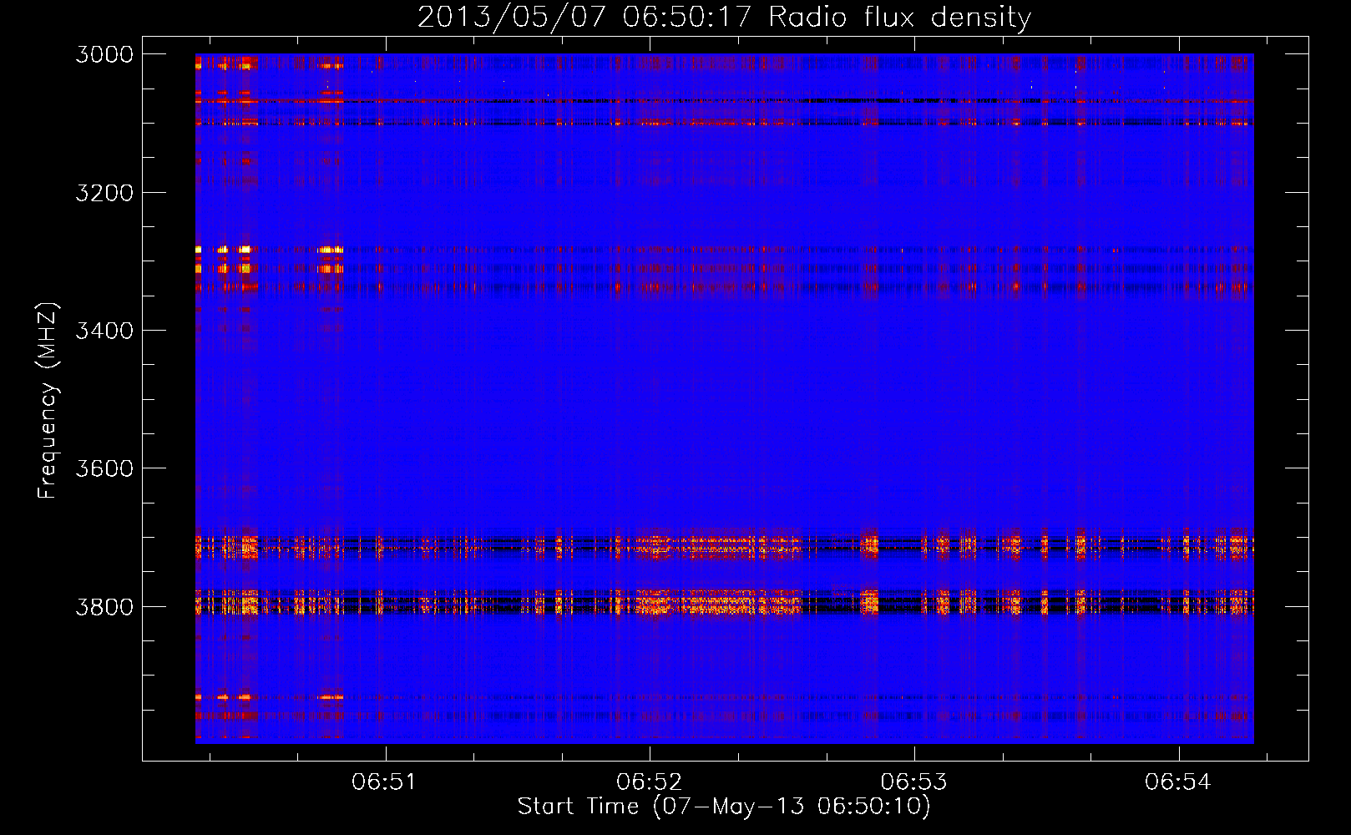Viewport: 1351px width, 835px height.
Task: Click the 06:51 time tick label
Action: [384, 782]
